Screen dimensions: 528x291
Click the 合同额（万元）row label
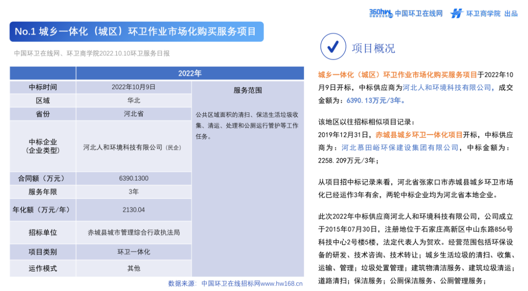point(43,179)
